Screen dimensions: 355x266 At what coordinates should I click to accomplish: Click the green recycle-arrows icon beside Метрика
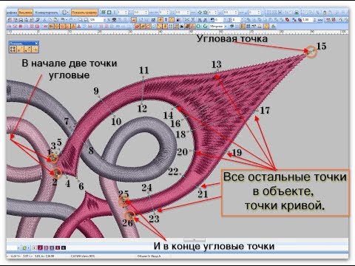206,26
